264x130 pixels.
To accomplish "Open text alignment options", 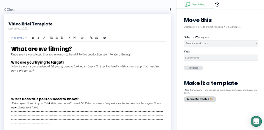I will [82, 38].
